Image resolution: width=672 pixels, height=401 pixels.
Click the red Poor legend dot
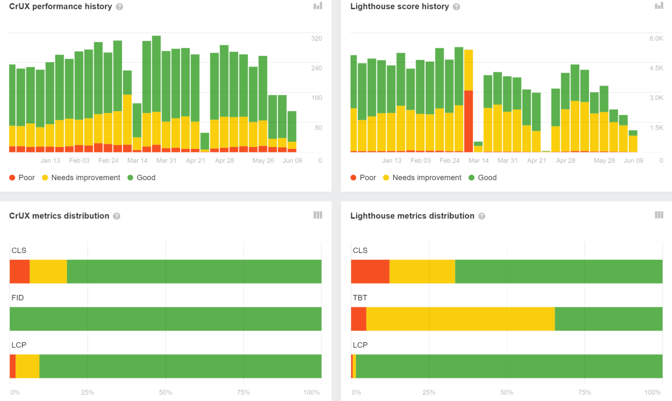pos(12,177)
